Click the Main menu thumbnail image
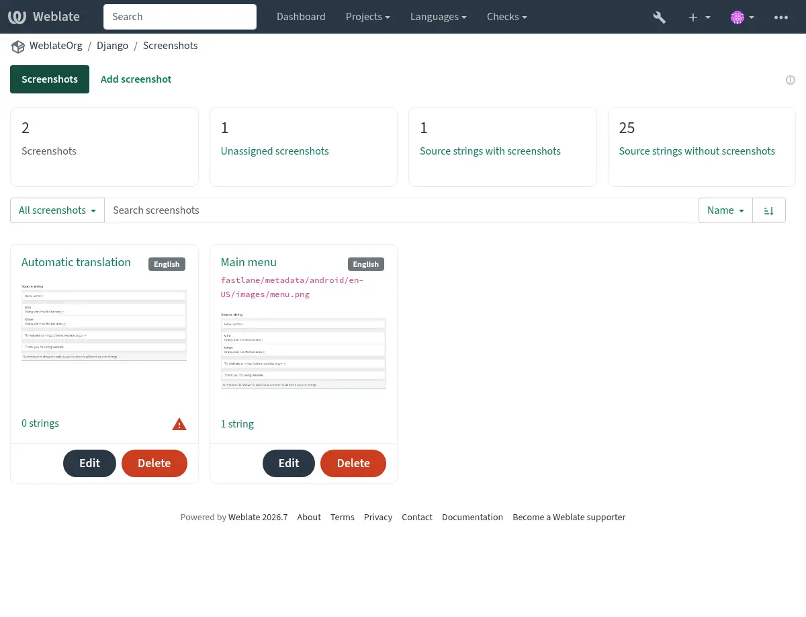This screenshot has width=806, height=617. point(304,350)
